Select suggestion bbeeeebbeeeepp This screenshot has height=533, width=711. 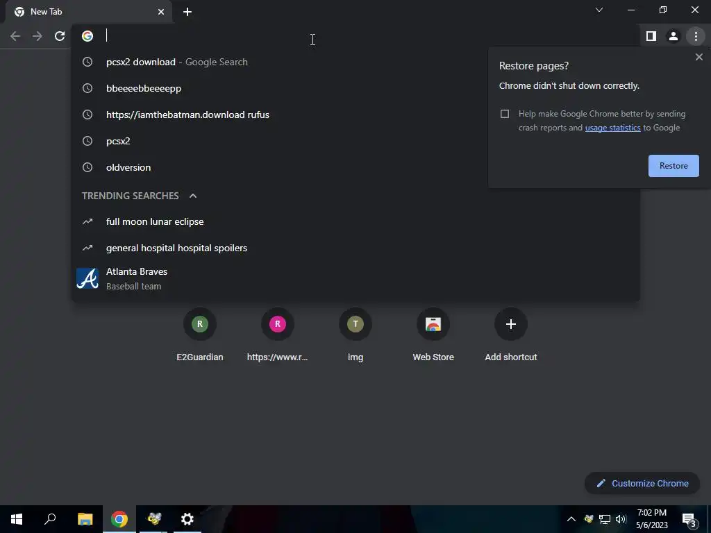click(355, 88)
